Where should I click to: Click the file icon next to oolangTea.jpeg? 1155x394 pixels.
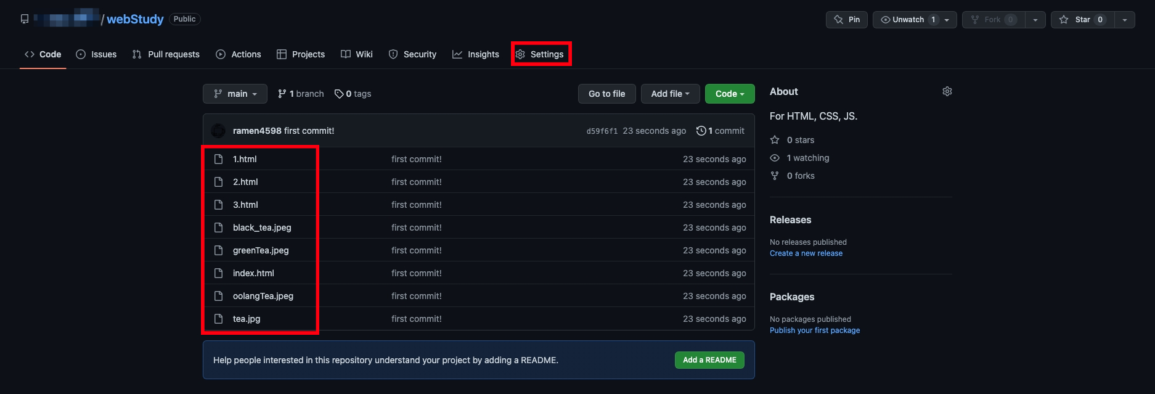click(x=218, y=296)
